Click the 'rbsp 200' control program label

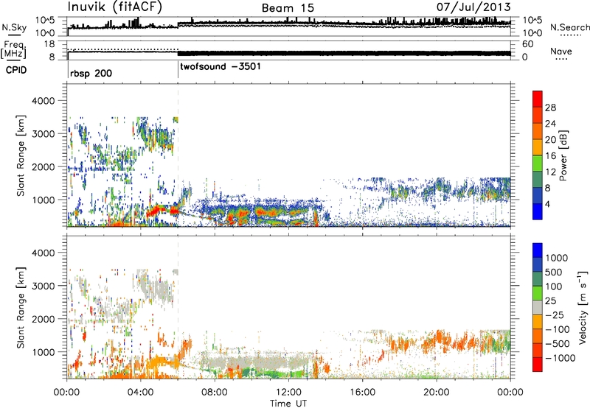click(x=91, y=73)
